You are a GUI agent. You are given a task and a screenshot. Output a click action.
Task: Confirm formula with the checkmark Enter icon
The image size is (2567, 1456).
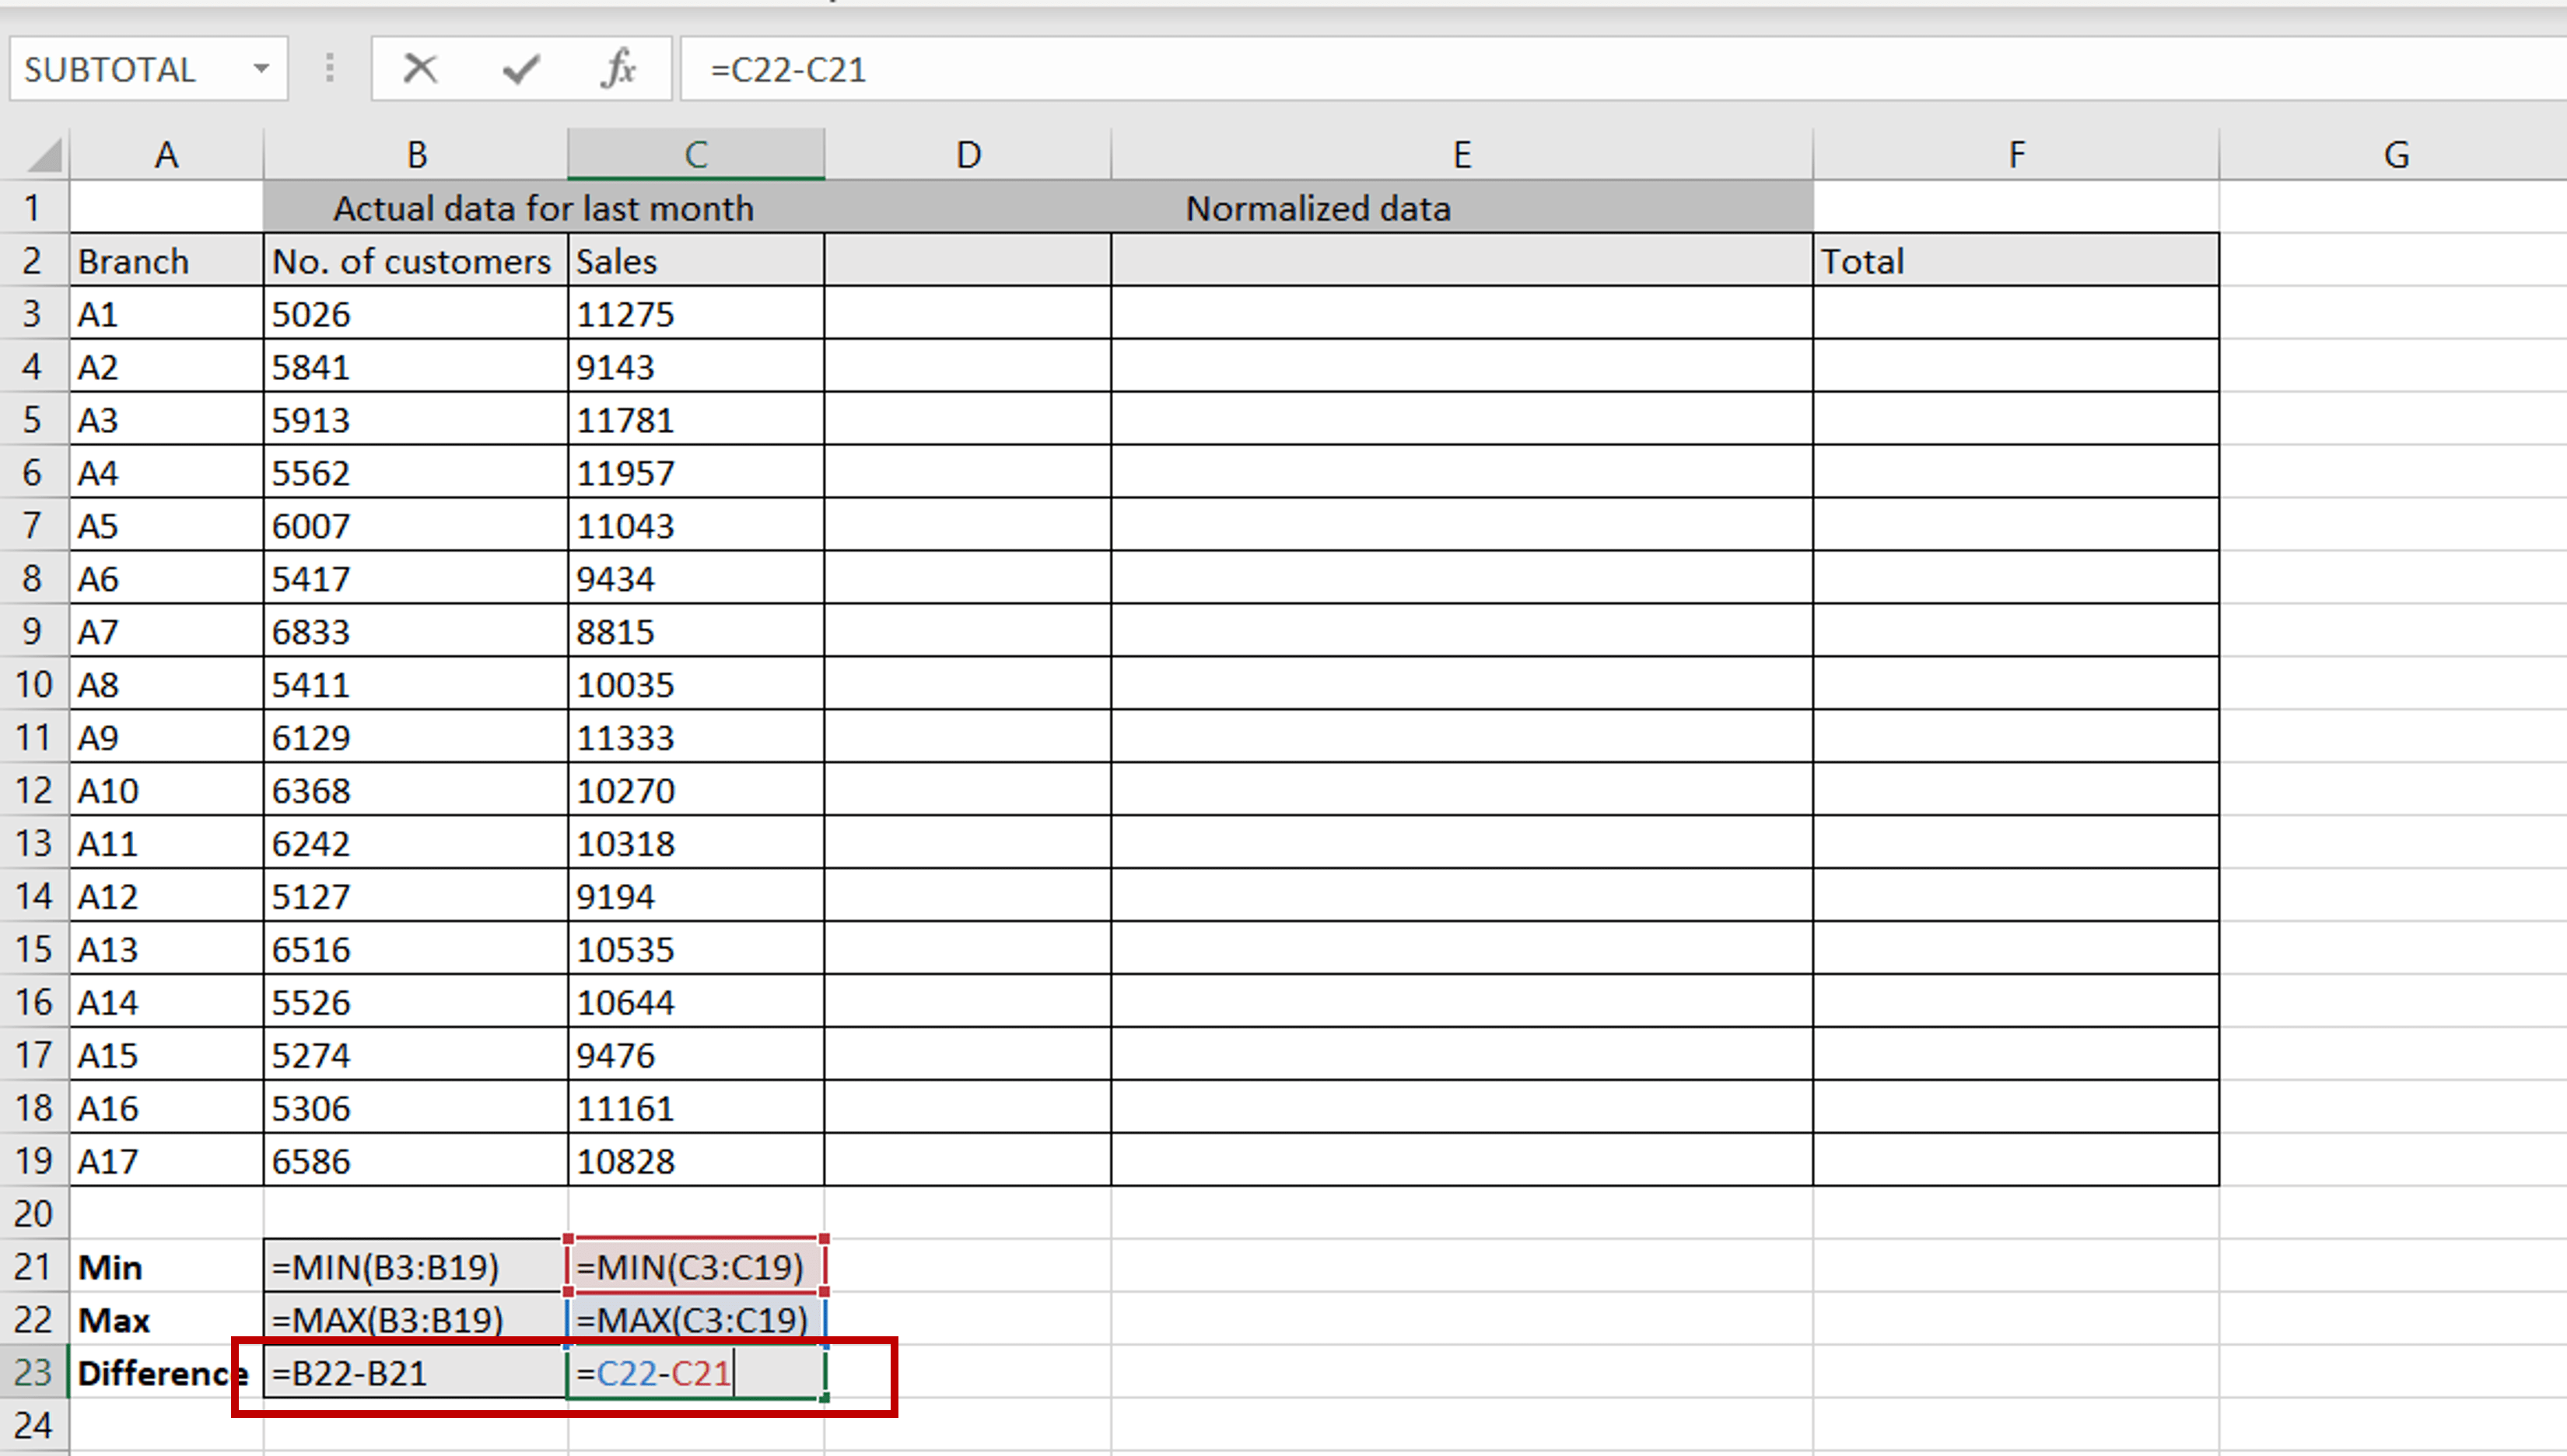[520, 69]
